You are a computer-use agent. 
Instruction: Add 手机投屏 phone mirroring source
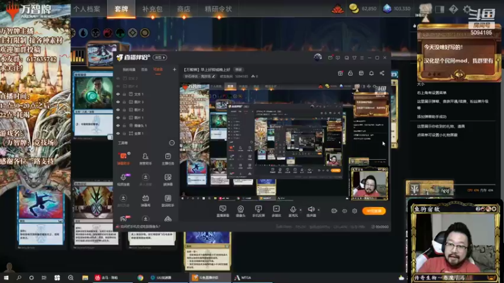(258, 211)
